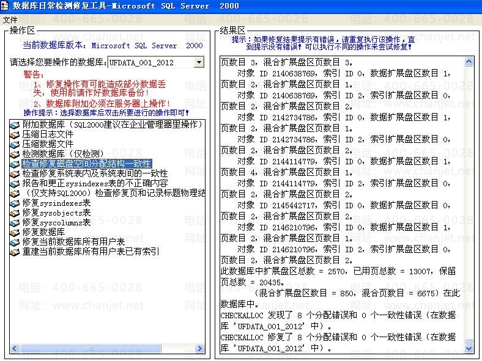Click right arrow of operations list scrollbar
This screenshot has width=482, height=361.
click(x=199, y=348)
